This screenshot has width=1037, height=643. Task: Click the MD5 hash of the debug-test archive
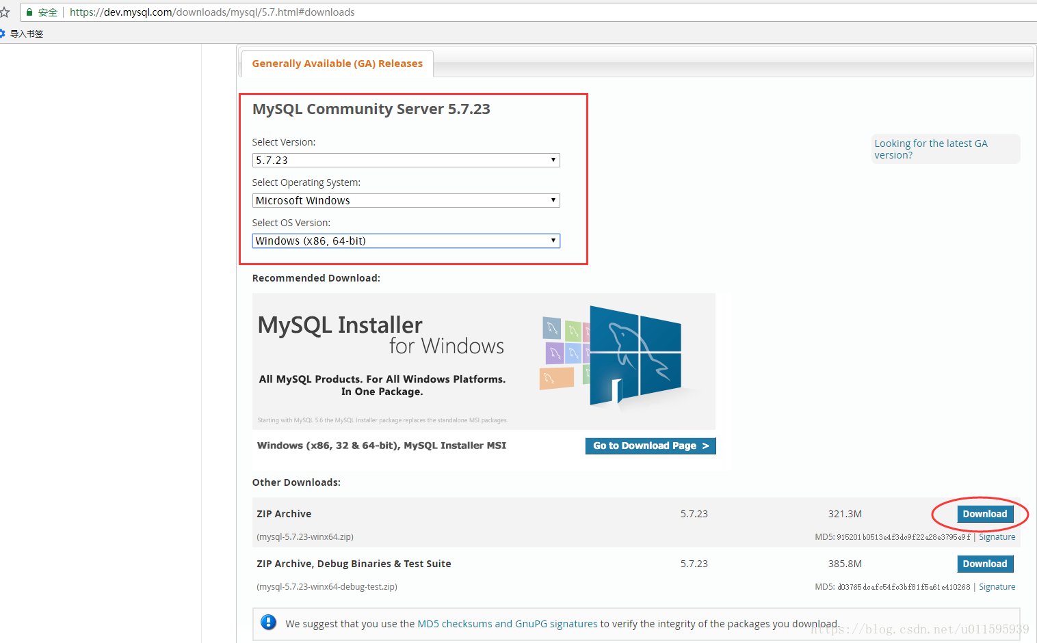(x=903, y=587)
